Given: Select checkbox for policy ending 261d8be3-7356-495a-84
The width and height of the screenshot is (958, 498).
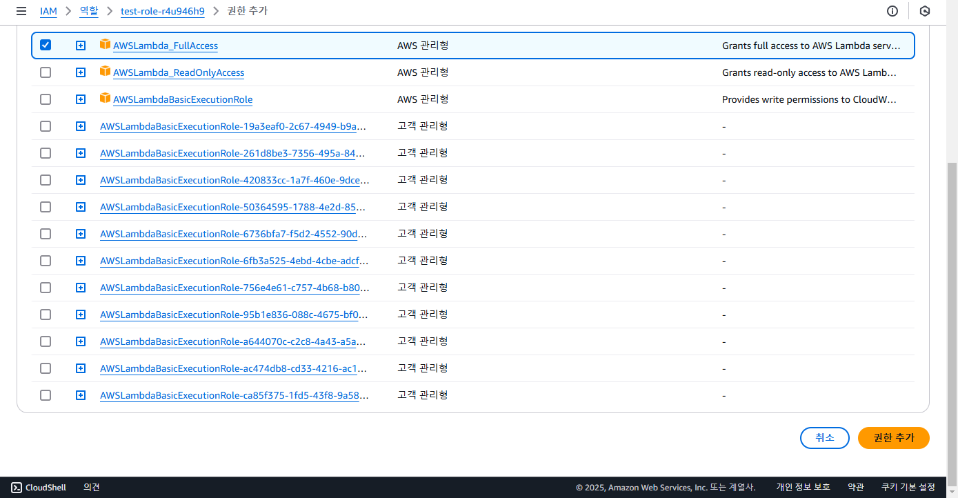Looking at the screenshot, I should [46, 153].
